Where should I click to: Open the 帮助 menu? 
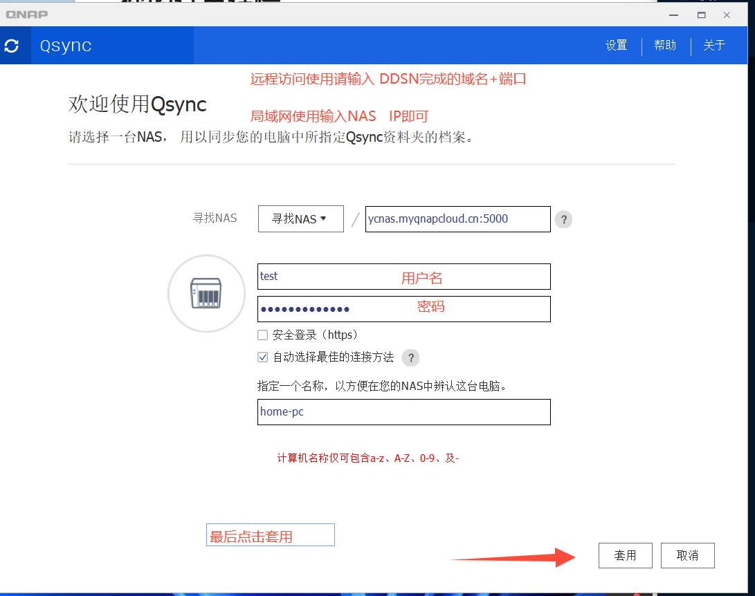click(x=664, y=45)
